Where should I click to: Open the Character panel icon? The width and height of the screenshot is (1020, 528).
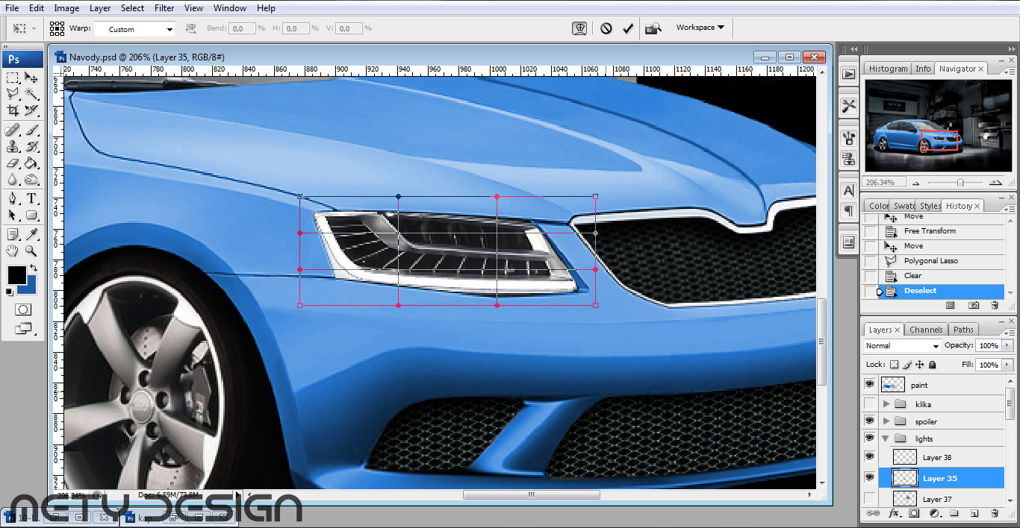pos(848,190)
